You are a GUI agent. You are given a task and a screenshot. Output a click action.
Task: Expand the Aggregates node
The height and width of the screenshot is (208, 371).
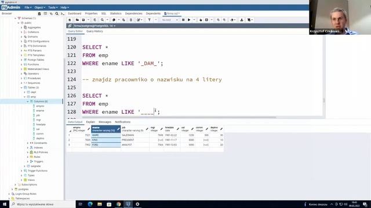point(21,28)
